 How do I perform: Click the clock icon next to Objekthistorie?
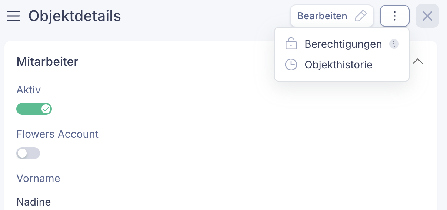[x=291, y=65]
